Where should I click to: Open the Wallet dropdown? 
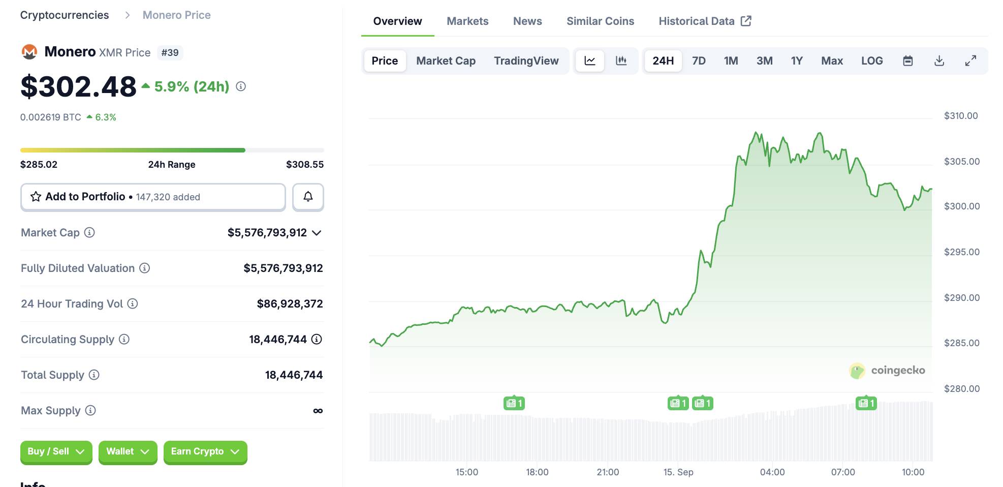[x=128, y=452]
